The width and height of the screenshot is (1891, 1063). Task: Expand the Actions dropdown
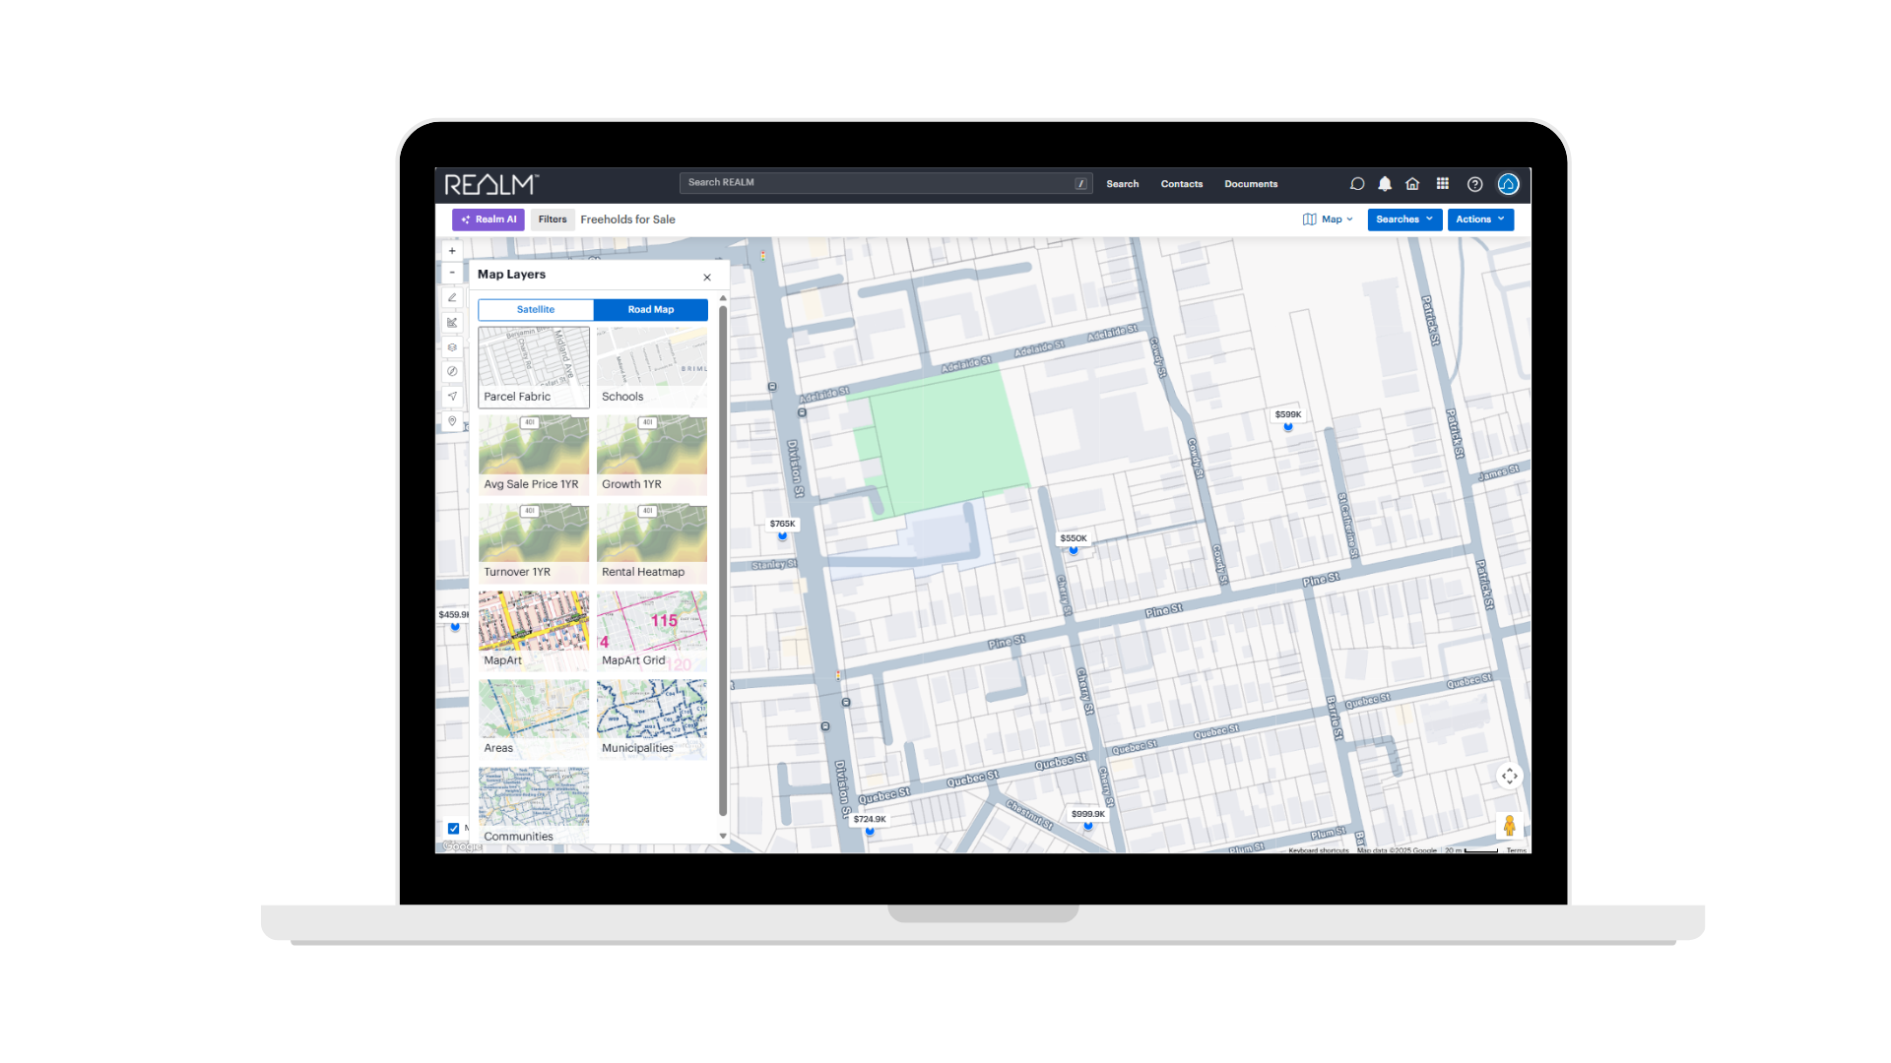click(x=1480, y=219)
